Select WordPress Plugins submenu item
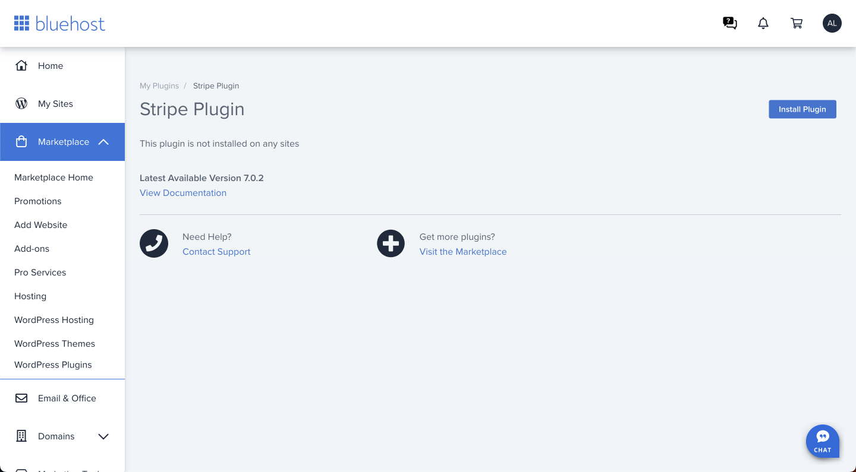This screenshot has width=856, height=472. click(x=53, y=365)
